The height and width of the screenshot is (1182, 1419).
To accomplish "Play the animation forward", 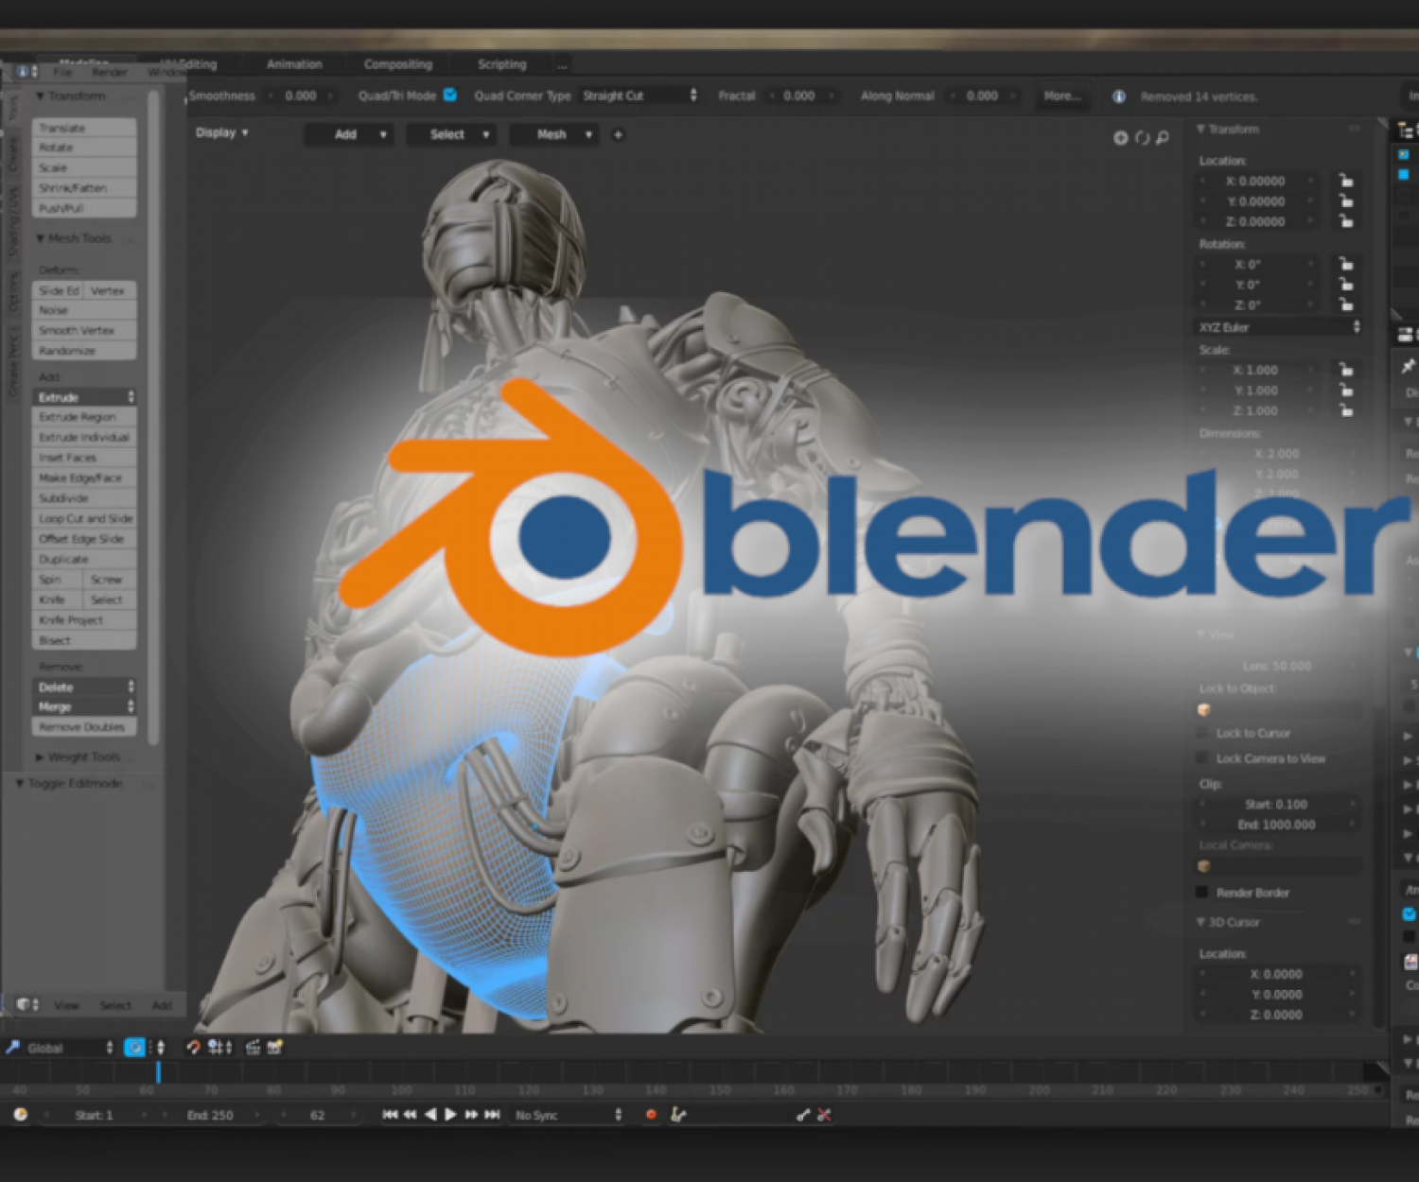I will tap(450, 1115).
